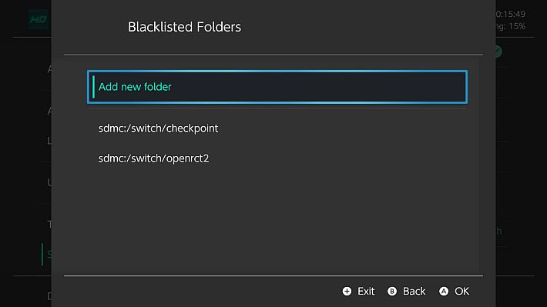Click the charging 15% battery status

tap(510, 26)
